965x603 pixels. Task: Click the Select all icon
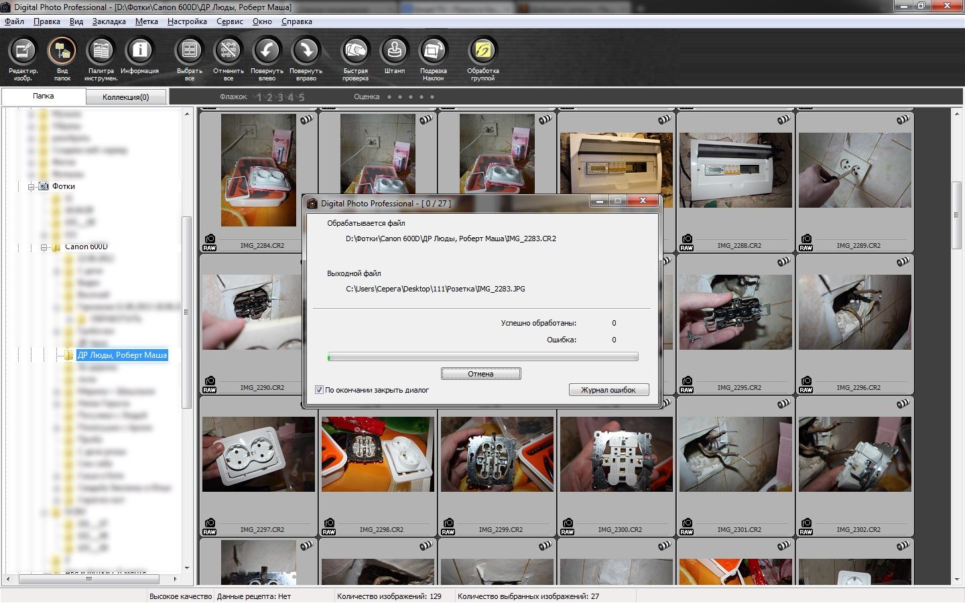189,52
